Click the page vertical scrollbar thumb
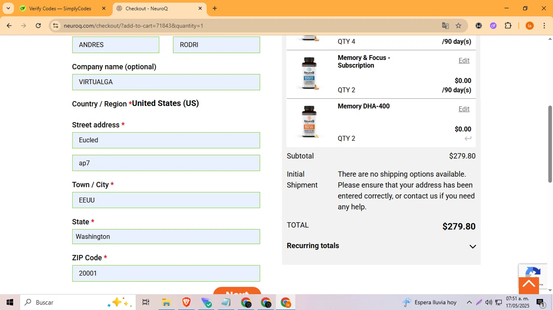This screenshot has height=310, width=553. point(550,144)
